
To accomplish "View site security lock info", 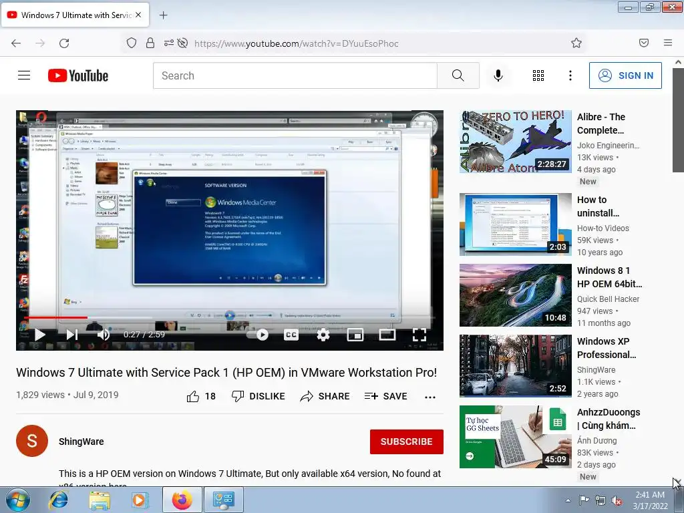I will point(150,43).
